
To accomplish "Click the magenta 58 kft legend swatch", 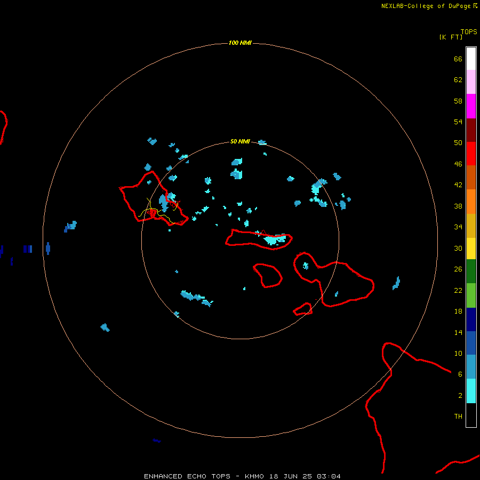I will click(x=471, y=106).
